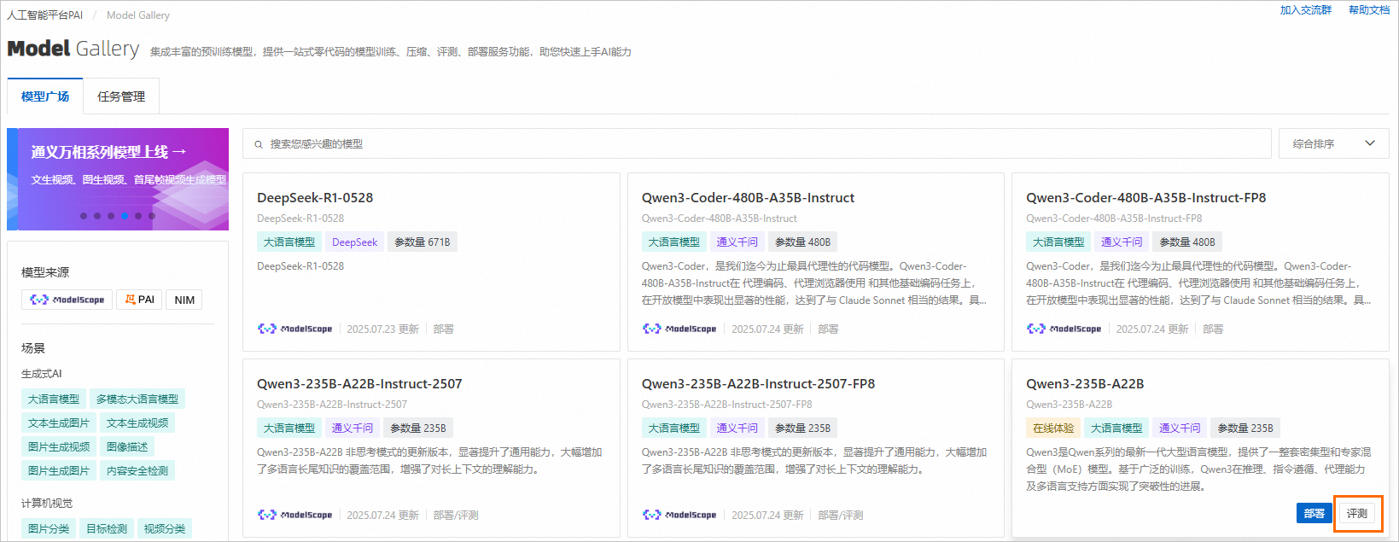Screen dimensions: 1399x542
Task: Select the 图片分类 vision filter
Action: tap(49, 528)
